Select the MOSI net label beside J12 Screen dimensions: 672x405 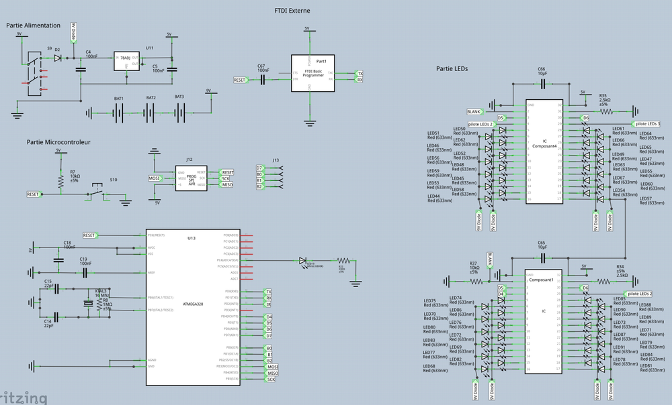(156, 178)
